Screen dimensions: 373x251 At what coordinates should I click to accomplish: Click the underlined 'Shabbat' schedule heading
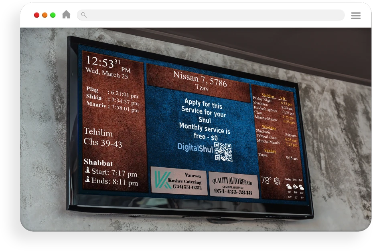coord(268,96)
